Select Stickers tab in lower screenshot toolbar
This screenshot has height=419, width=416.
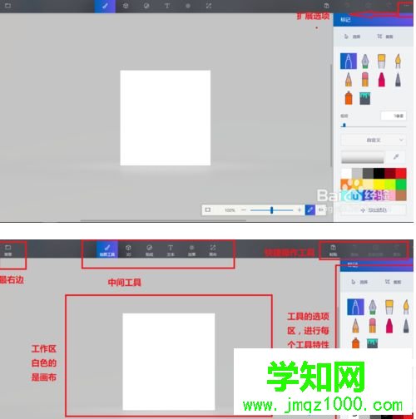coord(149,250)
